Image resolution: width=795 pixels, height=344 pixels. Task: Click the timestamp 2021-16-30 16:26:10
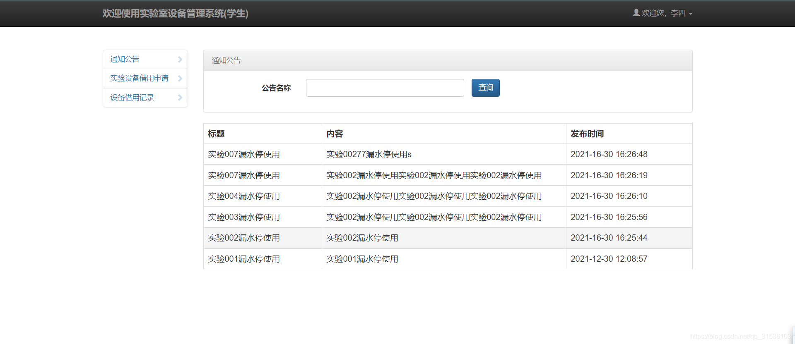tap(609, 196)
